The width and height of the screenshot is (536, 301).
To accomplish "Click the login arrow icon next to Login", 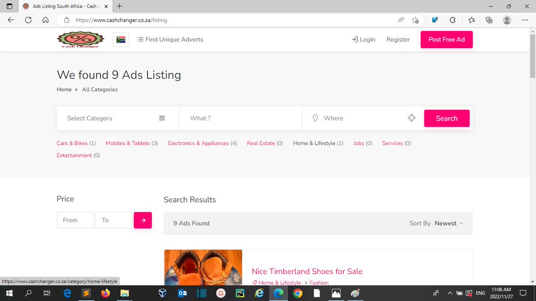I will pyautogui.click(x=355, y=39).
